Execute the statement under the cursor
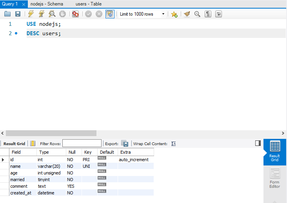287x203 pixels. (42, 14)
